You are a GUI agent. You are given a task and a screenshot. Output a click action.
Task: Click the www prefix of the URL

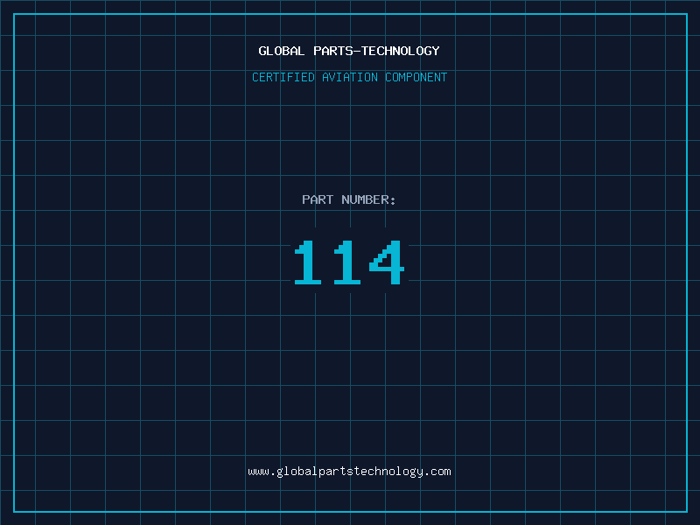258,472
